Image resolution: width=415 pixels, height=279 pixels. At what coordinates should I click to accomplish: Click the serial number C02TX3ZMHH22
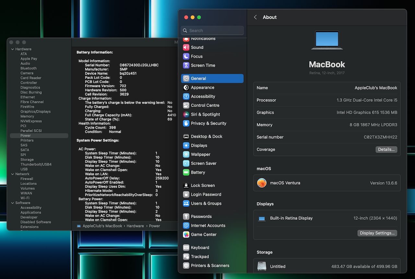[380, 137]
